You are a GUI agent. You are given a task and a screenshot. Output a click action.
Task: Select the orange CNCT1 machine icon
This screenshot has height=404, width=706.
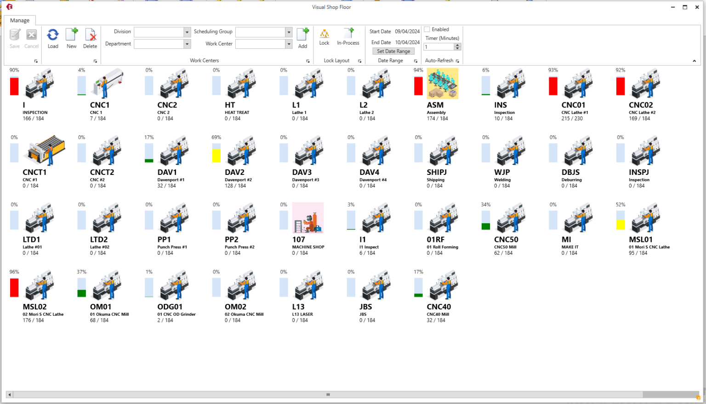(x=45, y=151)
